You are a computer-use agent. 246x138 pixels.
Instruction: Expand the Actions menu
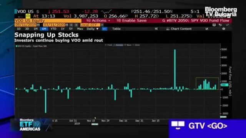[98, 20]
